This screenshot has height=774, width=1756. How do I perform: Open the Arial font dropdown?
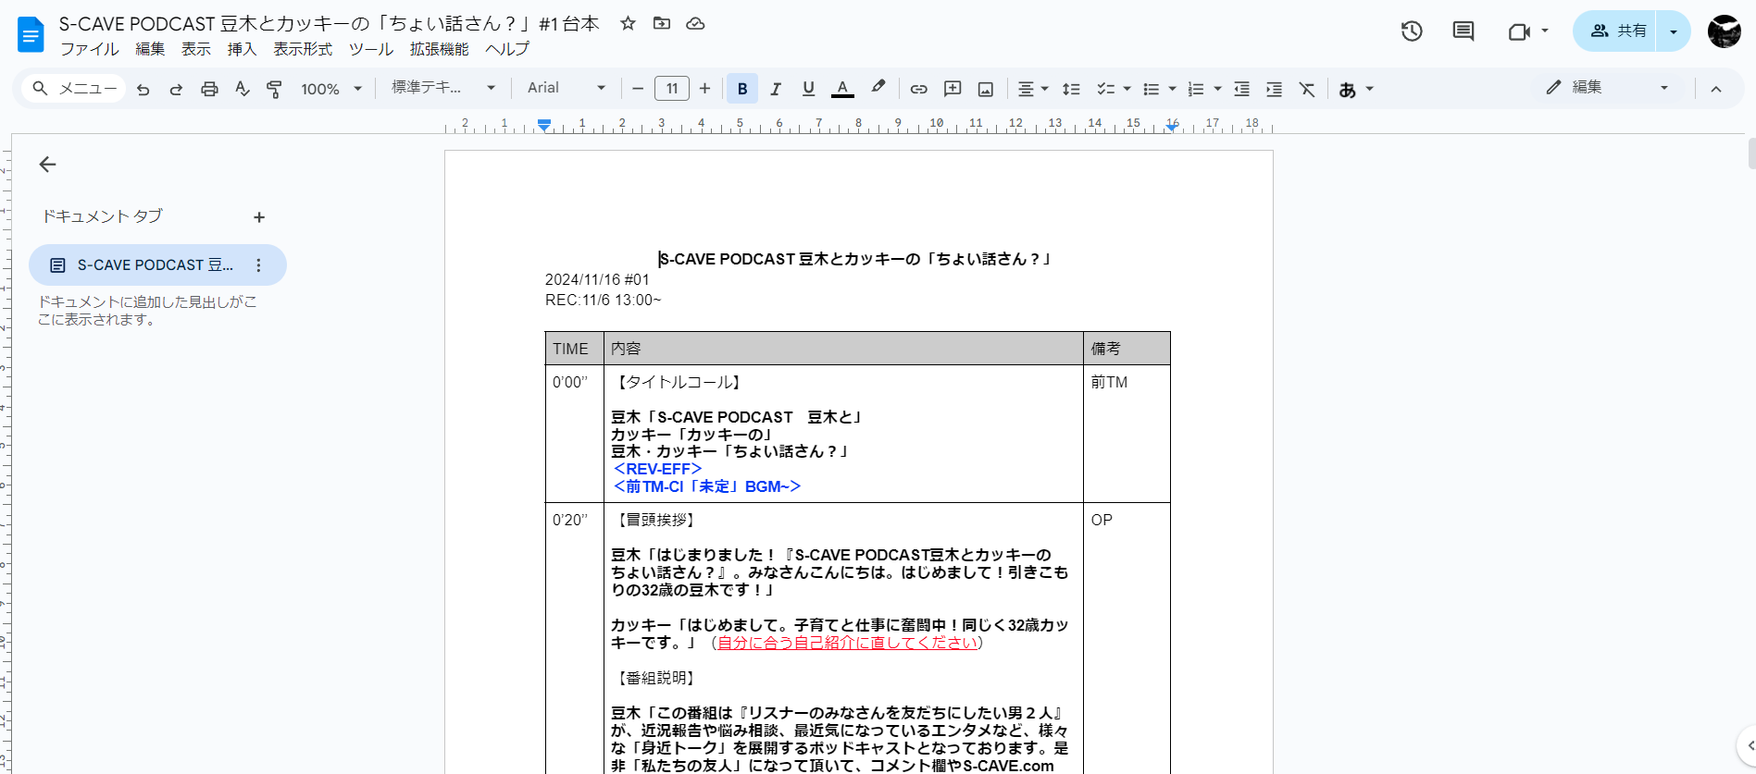point(567,88)
